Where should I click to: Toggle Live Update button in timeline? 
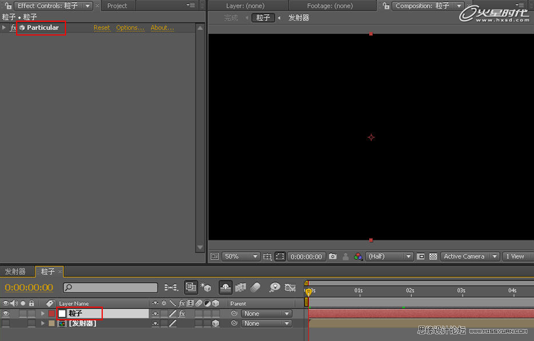click(191, 287)
